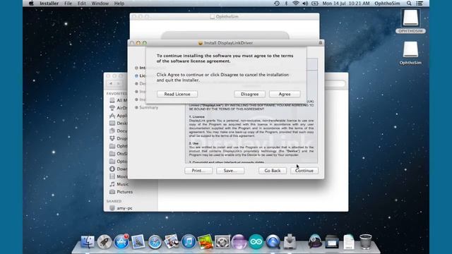Open the Notification Center icon

[x=420, y=4]
